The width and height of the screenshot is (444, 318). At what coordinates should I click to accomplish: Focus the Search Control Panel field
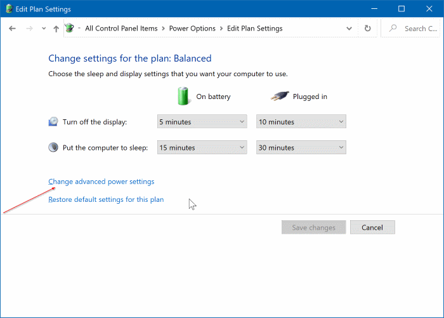(410, 29)
